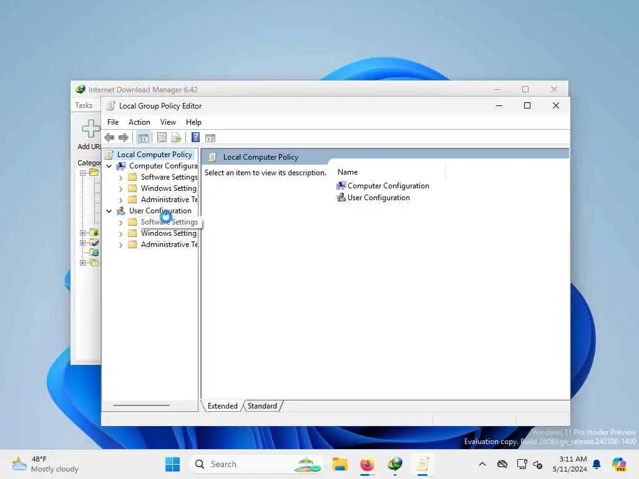Open File Explorer from the taskbar
Viewport: 639px width, 479px height.
click(339, 464)
